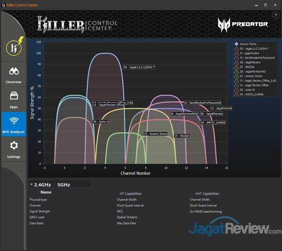This screenshot has height=251, width=282.
Task: Select legend entry text 25 - Amaris Senen
Action: click(x=251, y=76)
